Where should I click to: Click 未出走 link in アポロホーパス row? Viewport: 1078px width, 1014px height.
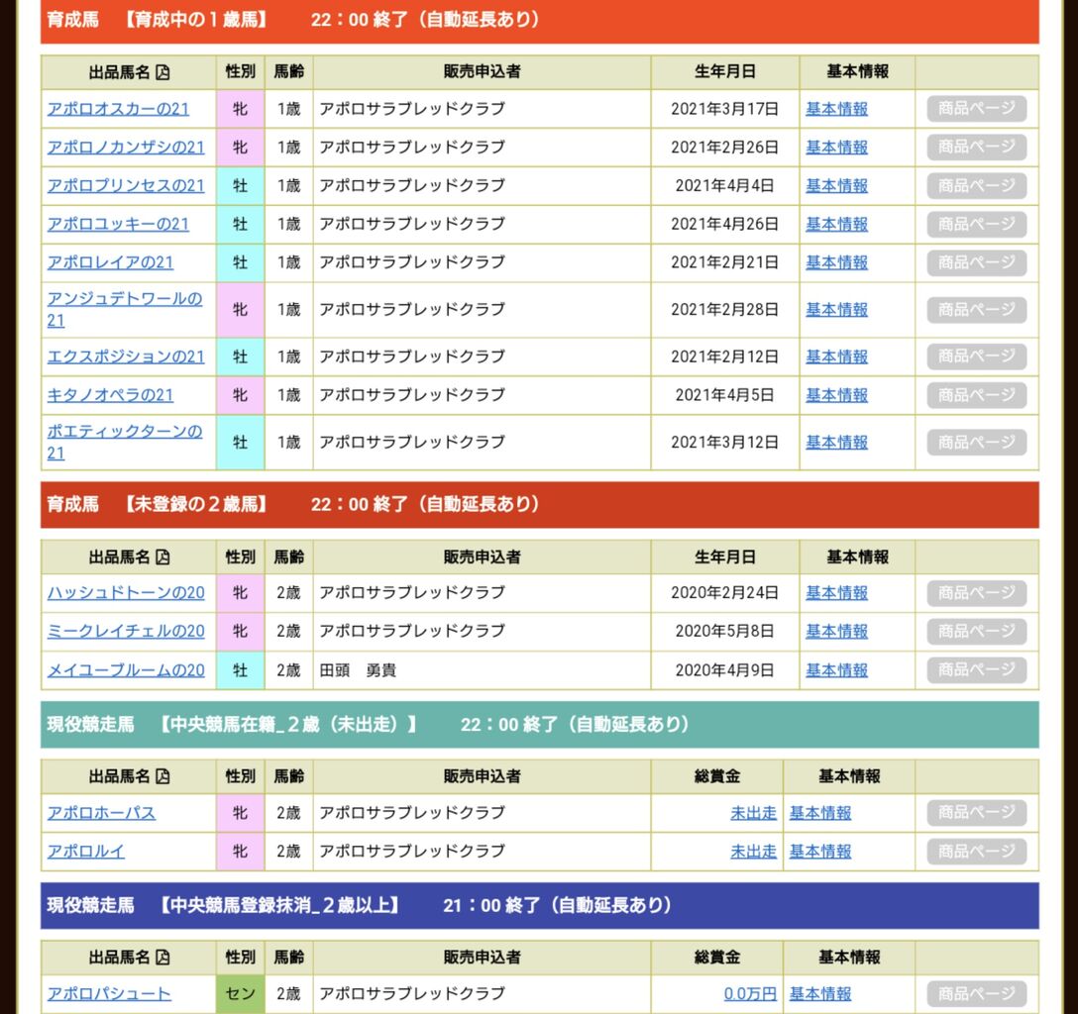(753, 813)
